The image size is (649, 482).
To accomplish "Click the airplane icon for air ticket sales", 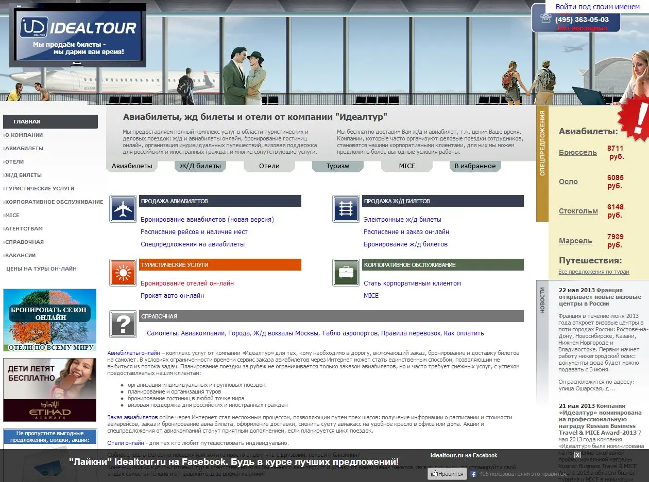I will pyautogui.click(x=123, y=208).
